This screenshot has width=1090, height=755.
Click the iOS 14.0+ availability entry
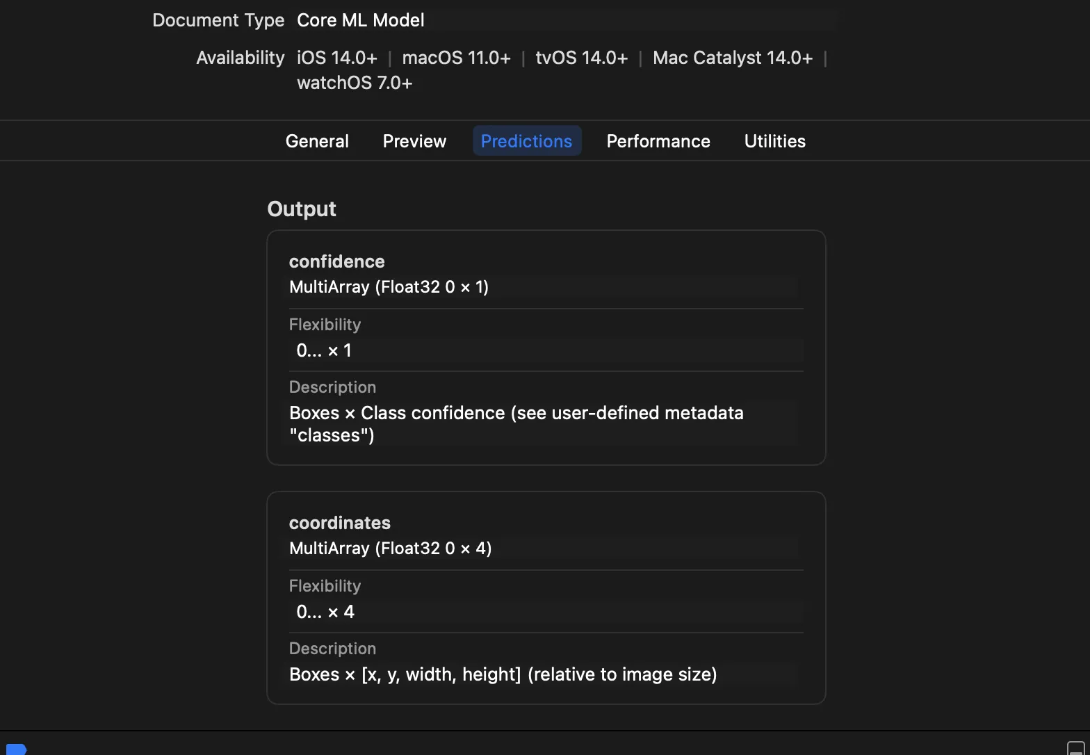point(336,58)
